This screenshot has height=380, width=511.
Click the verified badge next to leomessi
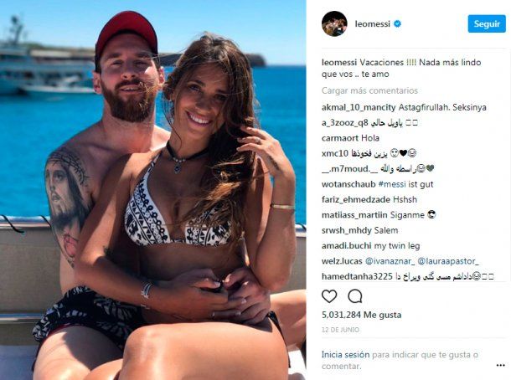[x=397, y=23]
